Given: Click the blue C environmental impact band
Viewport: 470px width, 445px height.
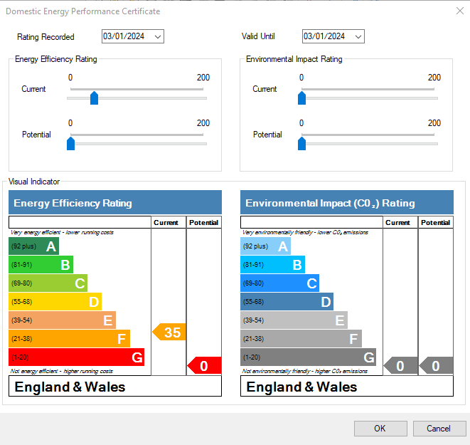Looking at the screenshot, I should 279,283.
